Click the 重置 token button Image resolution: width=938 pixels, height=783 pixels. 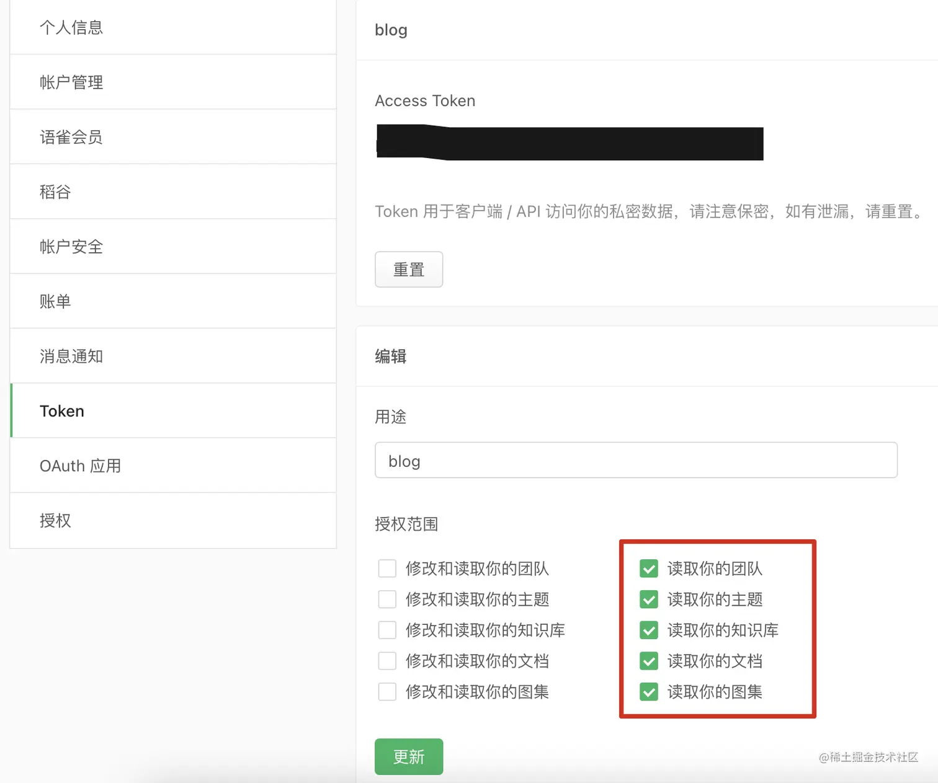pyautogui.click(x=409, y=270)
